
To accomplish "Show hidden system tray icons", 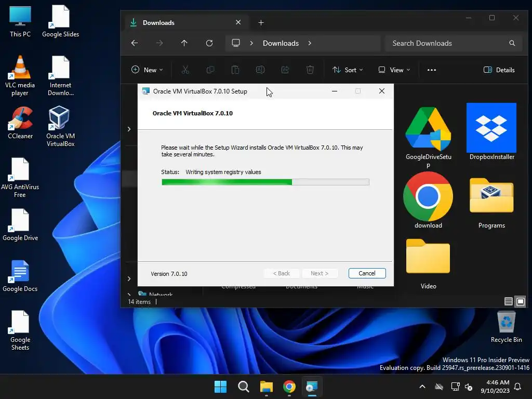I will 422,387.
